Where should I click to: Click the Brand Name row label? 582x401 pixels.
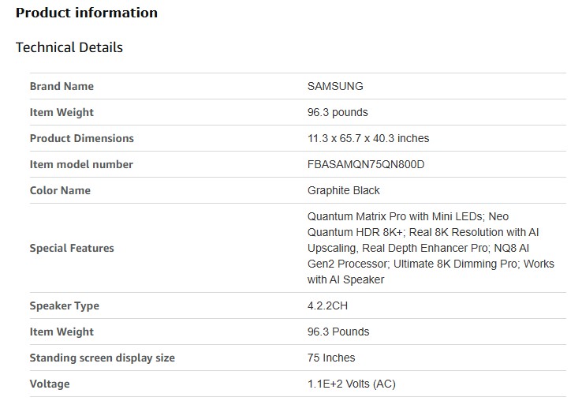point(62,86)
